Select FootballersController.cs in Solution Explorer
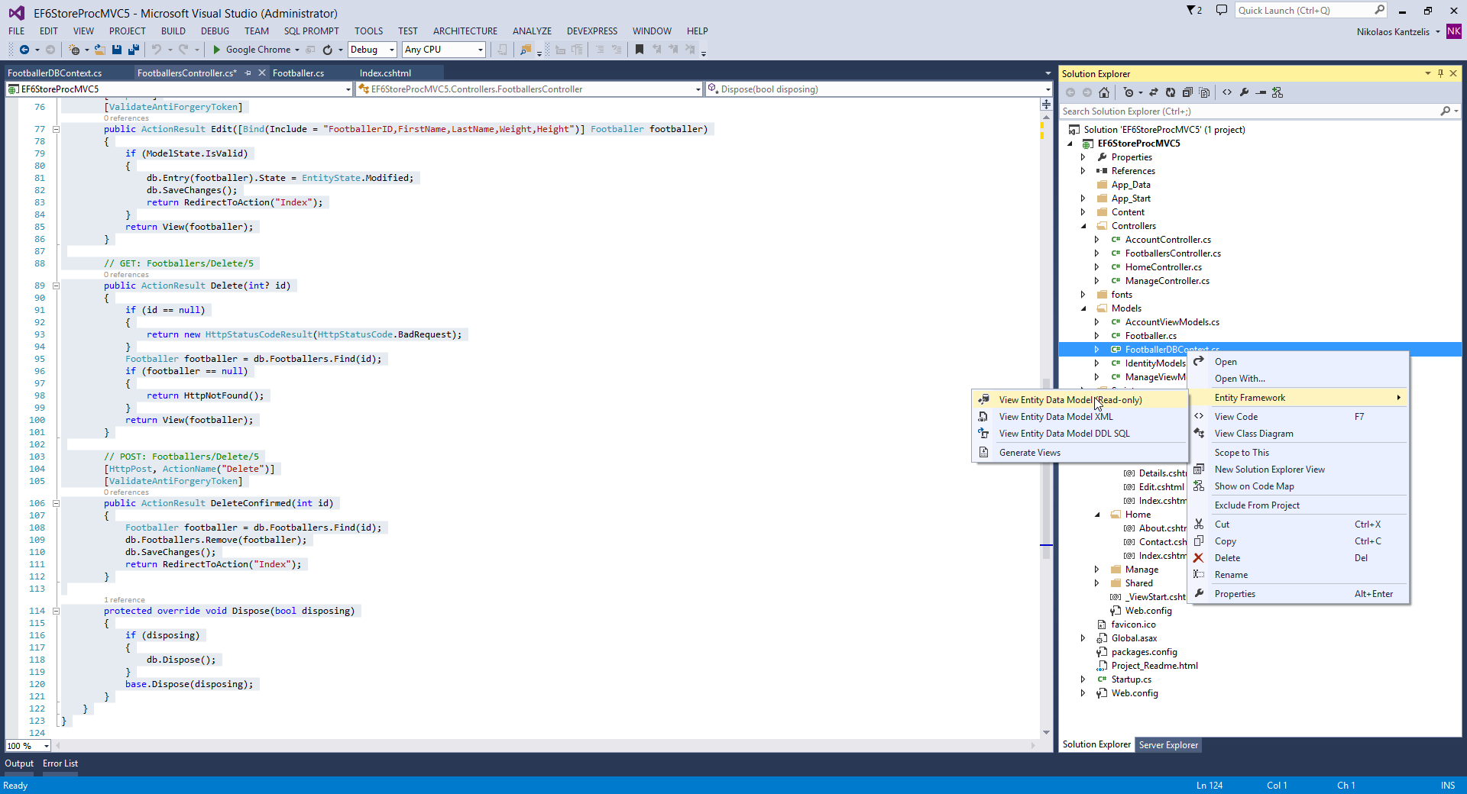1467x794 pixels. point(1173,253)
